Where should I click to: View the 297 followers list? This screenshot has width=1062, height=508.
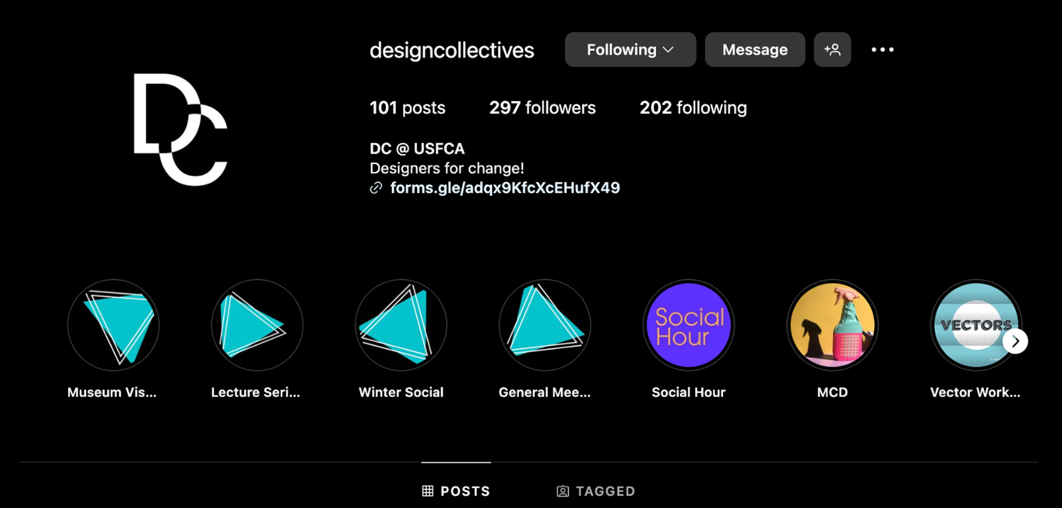[x=542, y=108]
